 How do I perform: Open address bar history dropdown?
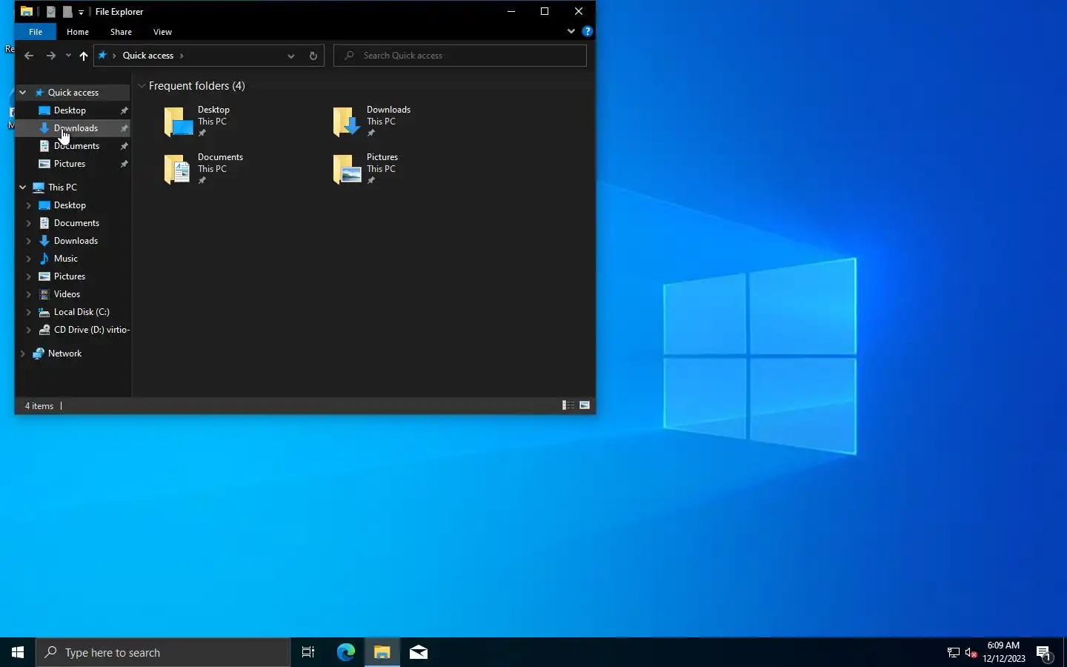pos(291,56)
